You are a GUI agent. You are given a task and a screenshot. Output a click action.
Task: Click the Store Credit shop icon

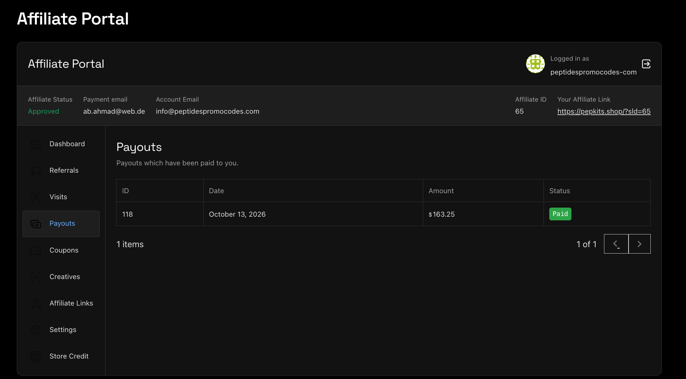pyautogui.click(x=36, y=356)
